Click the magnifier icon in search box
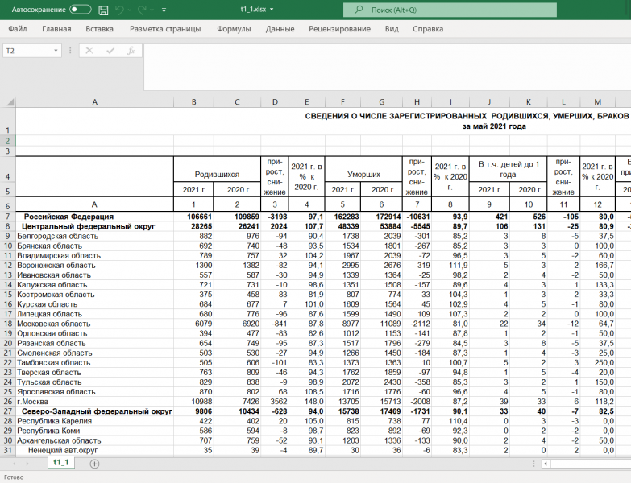This screenshot has height=483, width=631. pos(358,10)
